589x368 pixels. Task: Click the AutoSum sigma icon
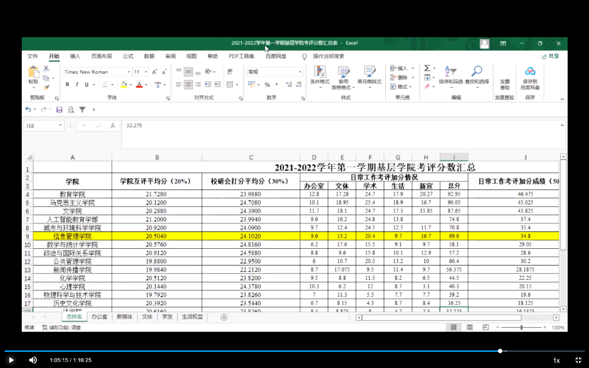click(x=427, y=68)
